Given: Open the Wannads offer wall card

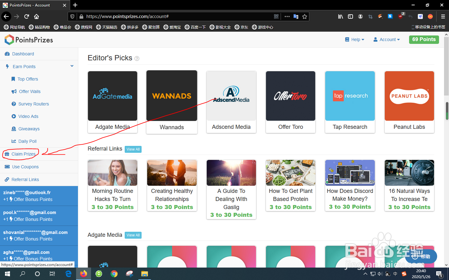Looking at the screenshot, I should click(172, 102).
